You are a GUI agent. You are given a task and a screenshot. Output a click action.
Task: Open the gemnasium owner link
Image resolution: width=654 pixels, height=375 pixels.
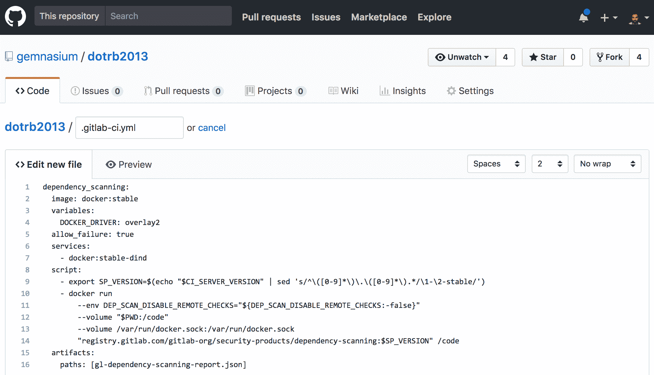47,57
